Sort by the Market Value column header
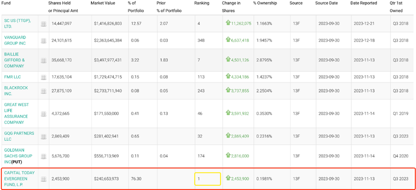The image size is (416, 190). click(103, 3)
